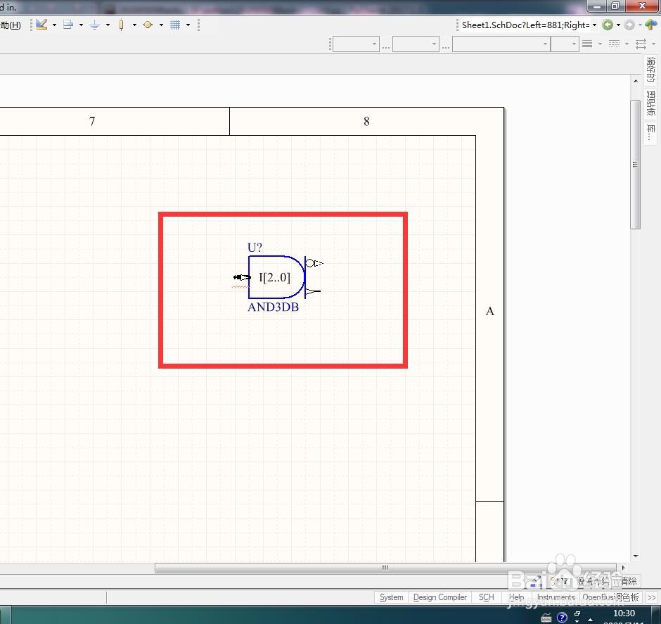Select the grids icon

click(x=175, y=25)
